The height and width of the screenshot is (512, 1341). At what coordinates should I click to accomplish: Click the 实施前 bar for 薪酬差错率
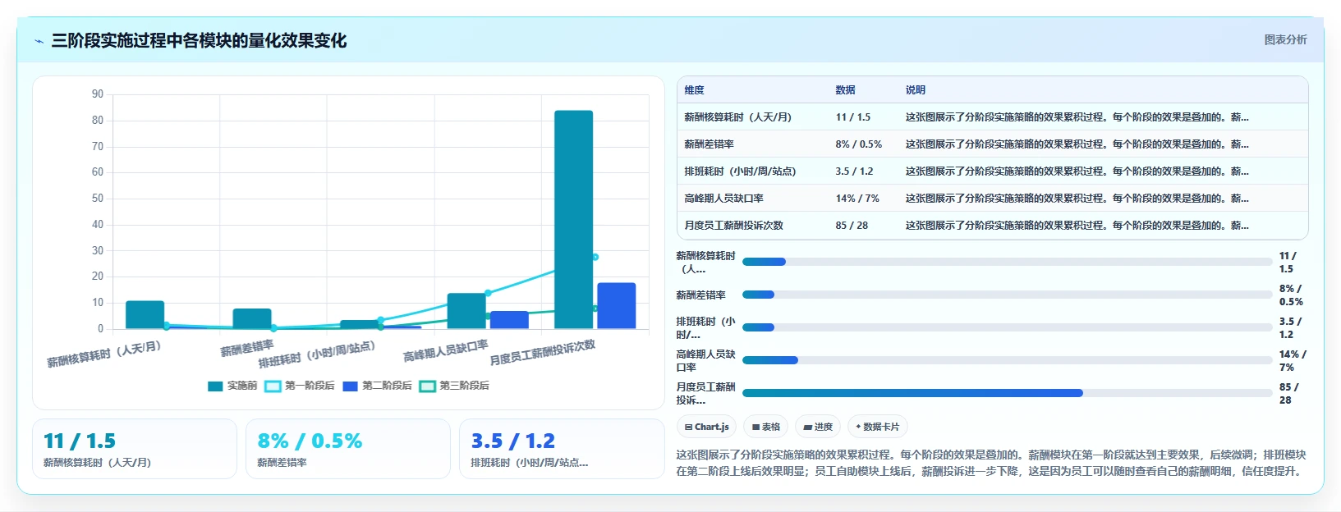point(252,319)
